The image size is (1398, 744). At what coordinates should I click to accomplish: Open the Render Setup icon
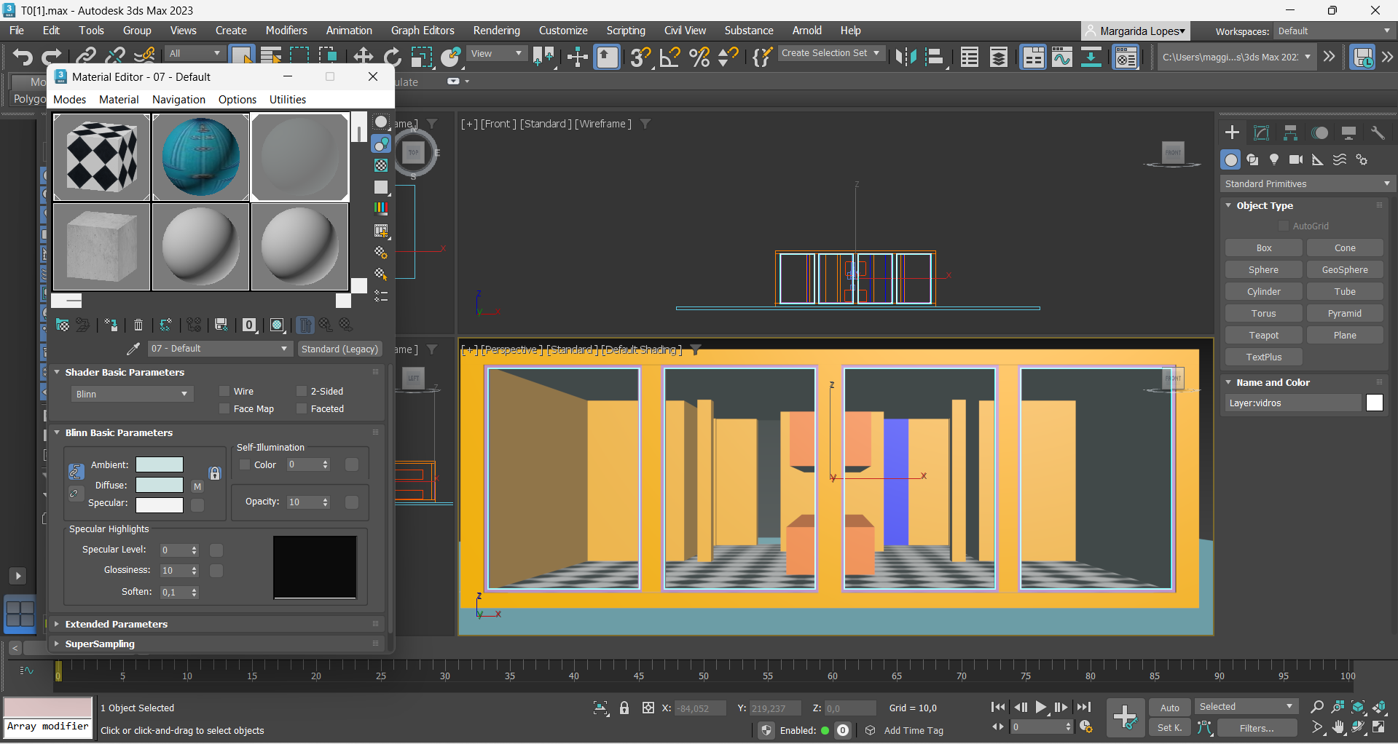pyautogui.click(x=1126, y=57)
